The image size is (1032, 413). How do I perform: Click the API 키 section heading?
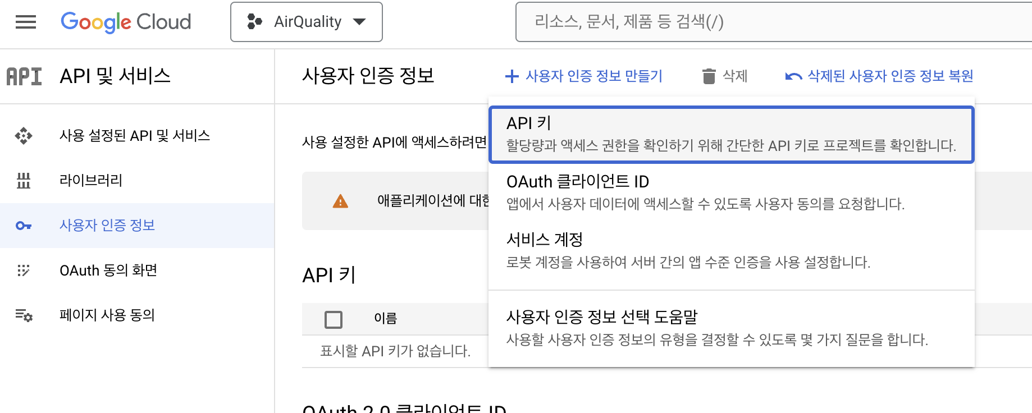click(329, 275)
